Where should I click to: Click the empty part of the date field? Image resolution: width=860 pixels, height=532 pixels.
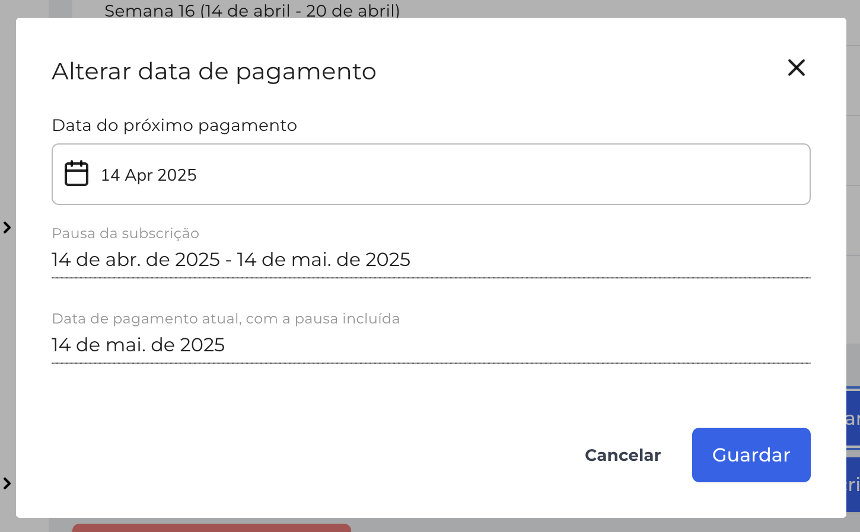click(x=504, y=174)
